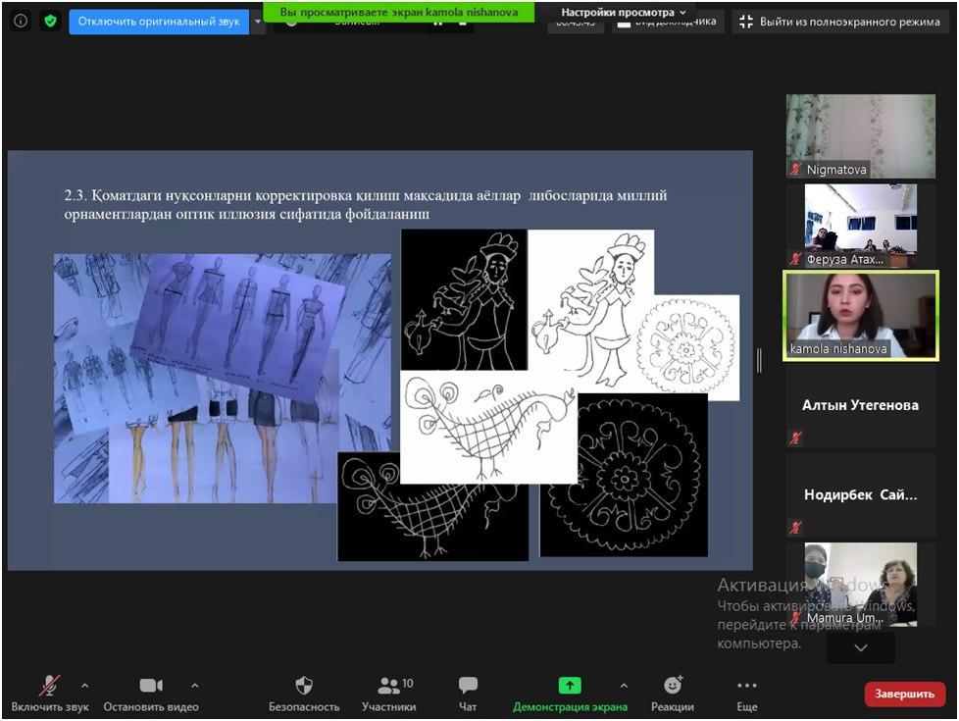
Task: Open the Еще more options icon
Action: [747, 686]
